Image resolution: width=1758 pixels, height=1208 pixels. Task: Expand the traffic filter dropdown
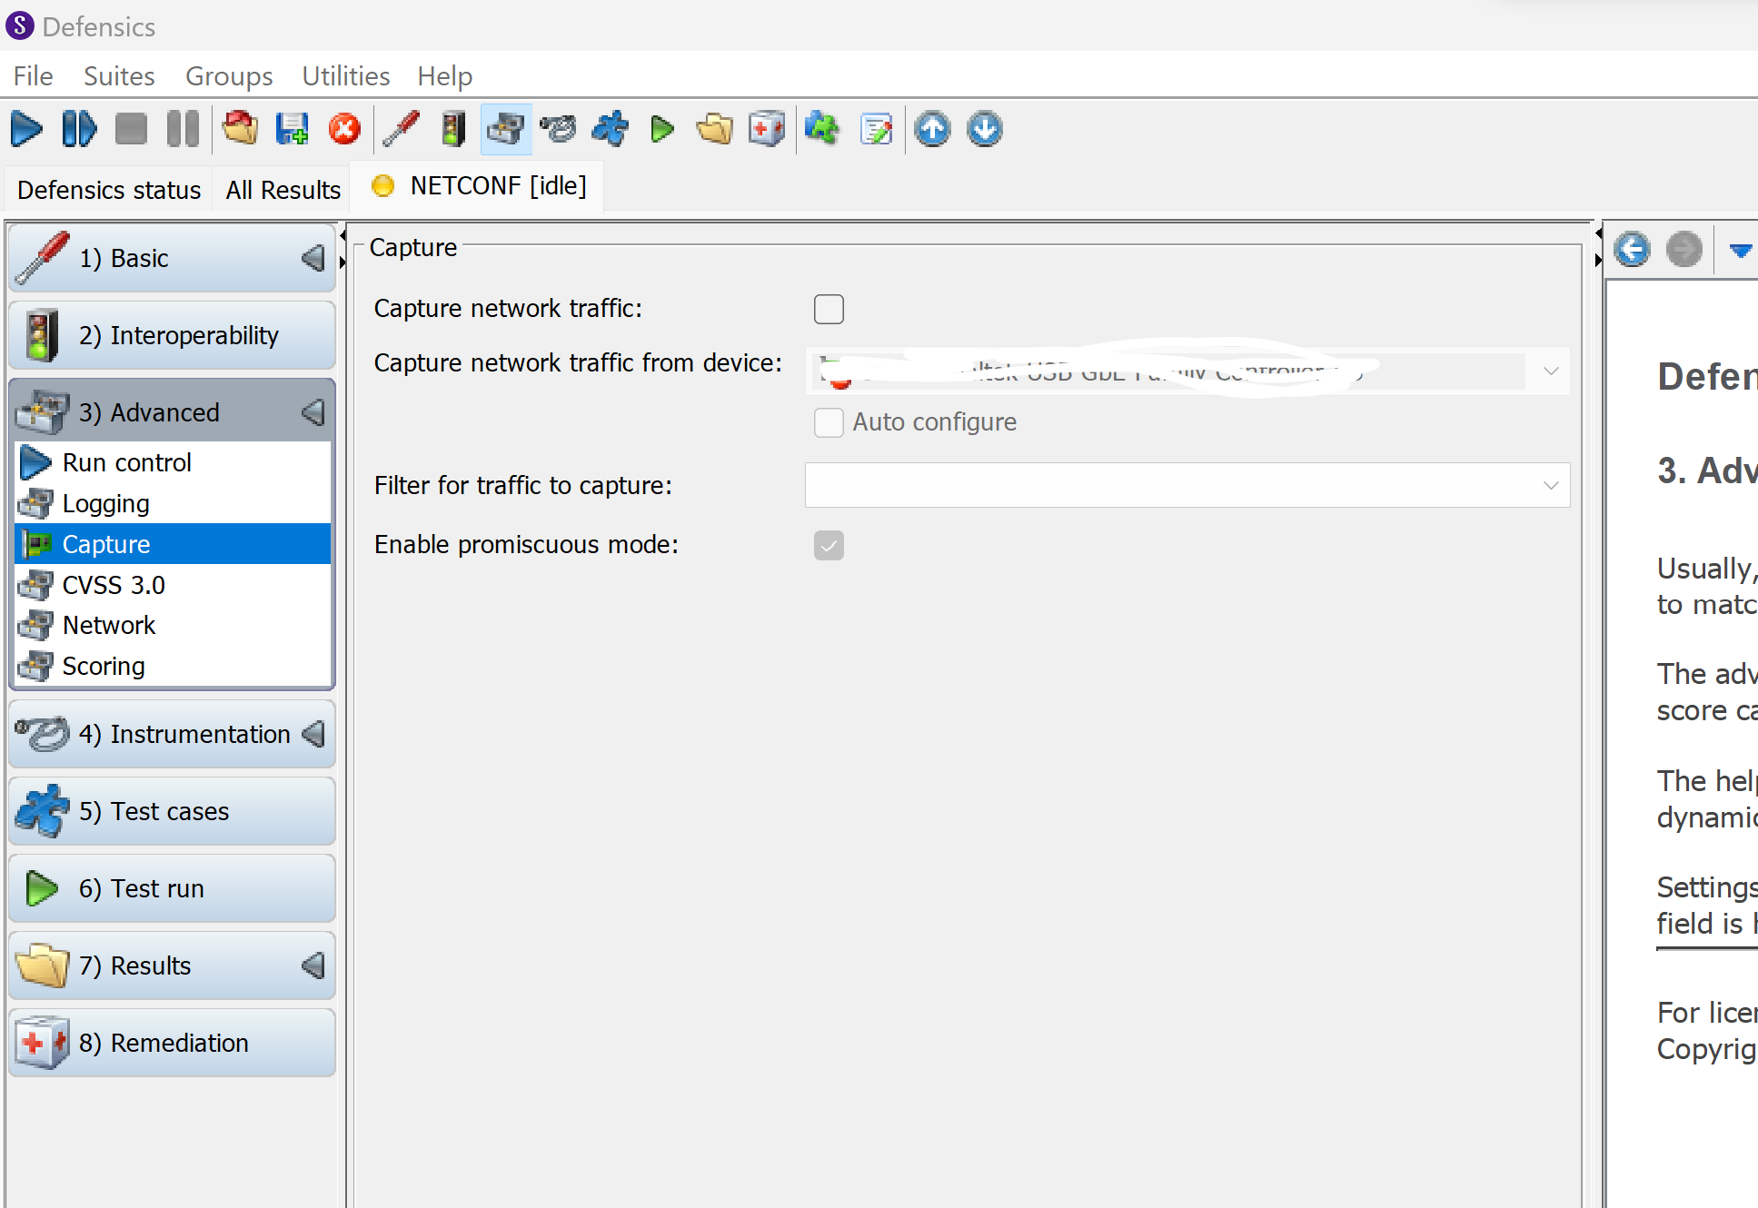tap(1550, 485)
